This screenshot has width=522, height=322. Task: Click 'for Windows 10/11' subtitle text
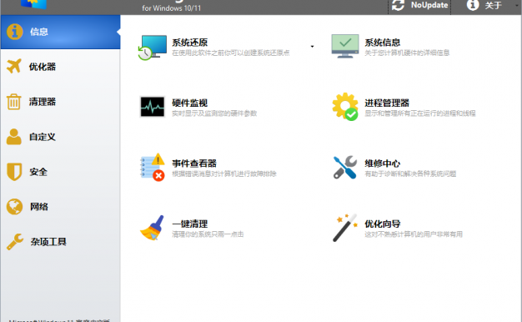(172, 8)
